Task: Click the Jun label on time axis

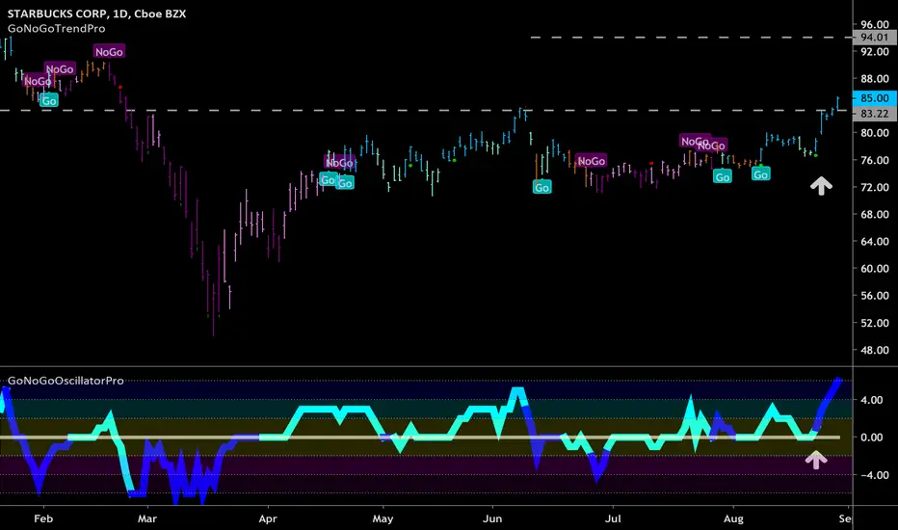Action: 492,518
